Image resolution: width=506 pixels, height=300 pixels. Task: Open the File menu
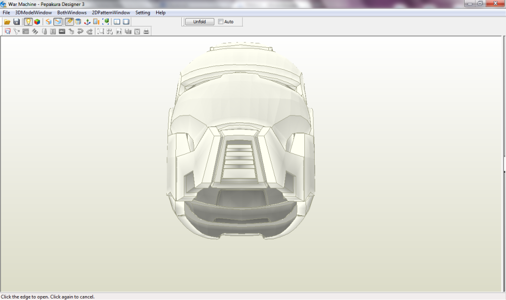(6, 12)
